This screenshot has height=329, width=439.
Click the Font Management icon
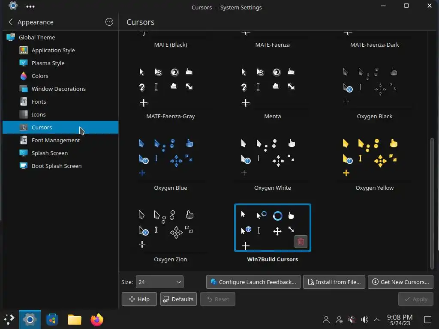[x=24, y=141]
